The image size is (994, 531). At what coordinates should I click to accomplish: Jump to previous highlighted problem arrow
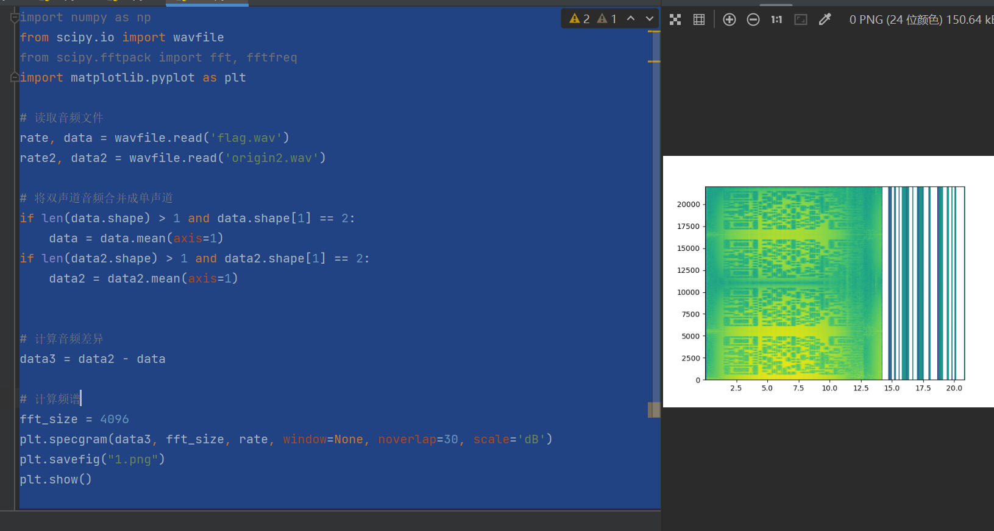pyautogui.click(x=631, y=19)
